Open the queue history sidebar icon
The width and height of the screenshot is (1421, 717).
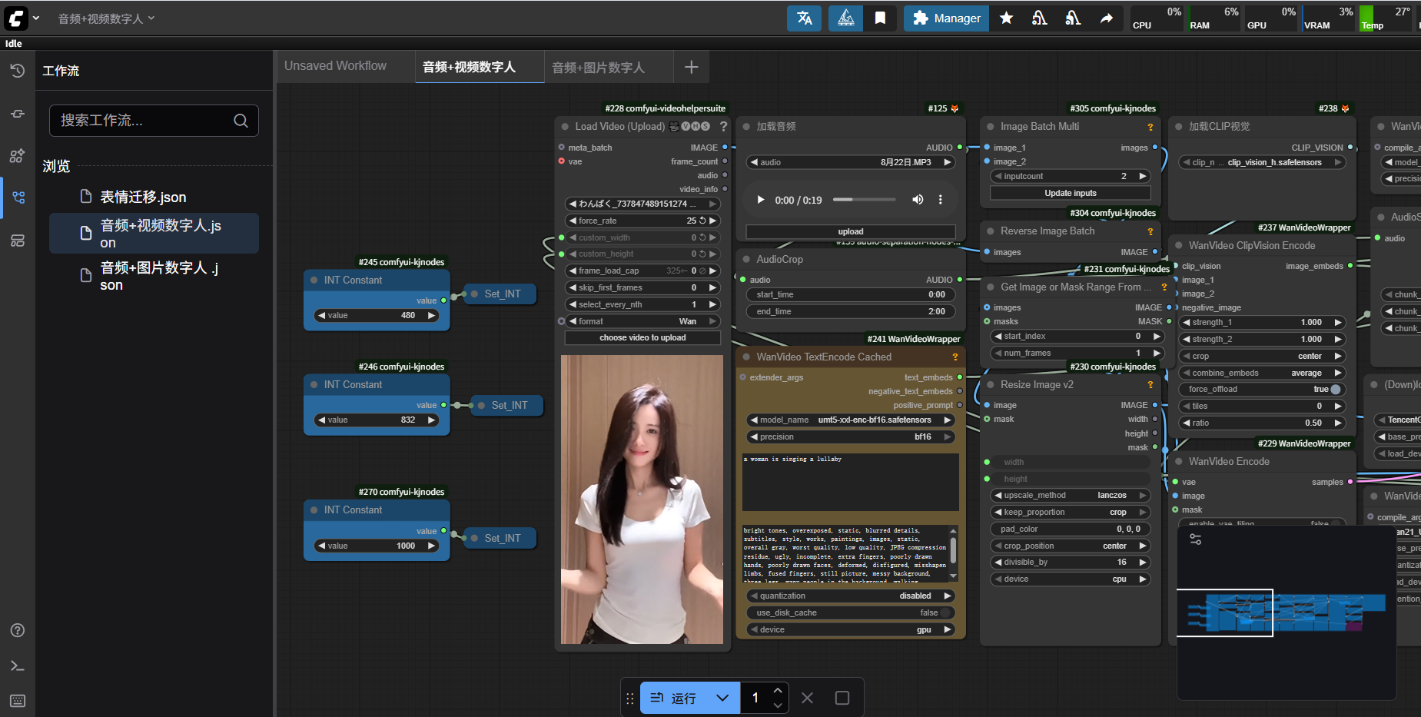point(18,71)
